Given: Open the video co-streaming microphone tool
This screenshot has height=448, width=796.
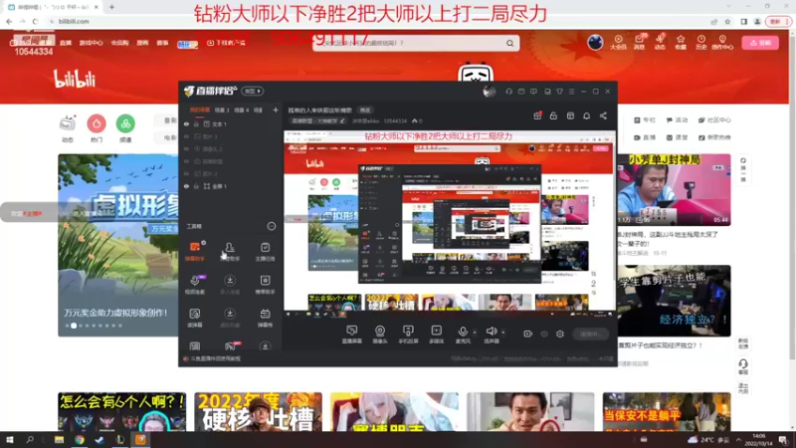Looking at the screenshot, I should tap(194, 285).
